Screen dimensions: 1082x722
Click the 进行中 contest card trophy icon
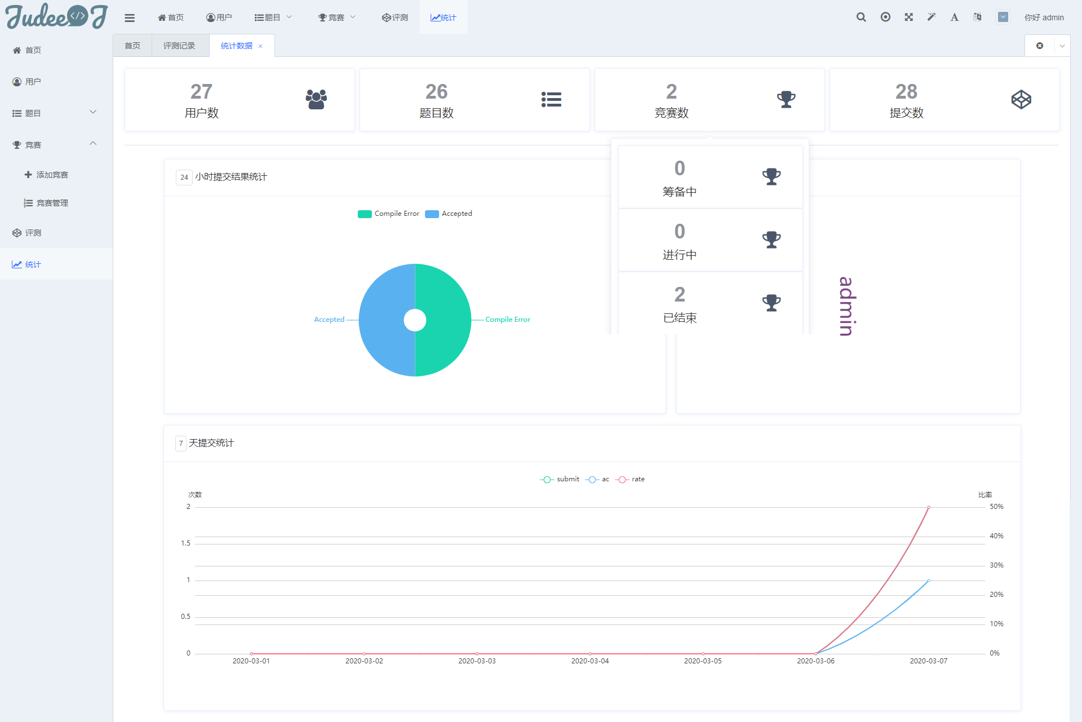click(771, 240)
